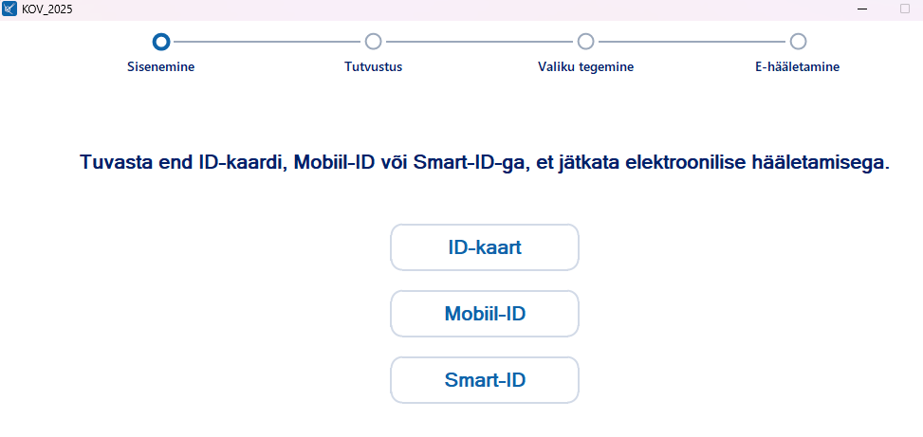Log in using the Smart-ID button
923x437 pixels.
tap(485, 380)
